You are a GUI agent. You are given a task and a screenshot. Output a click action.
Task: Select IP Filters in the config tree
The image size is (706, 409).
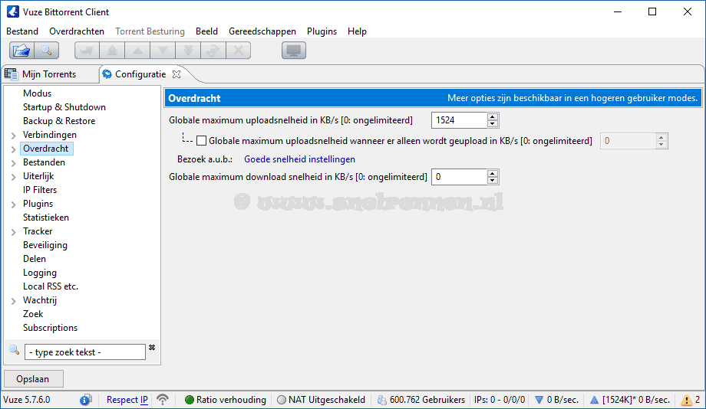coord(40,190)
